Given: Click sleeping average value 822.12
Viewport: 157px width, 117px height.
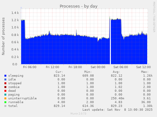Looking at the screenshot, I should (x=117, y=76).
